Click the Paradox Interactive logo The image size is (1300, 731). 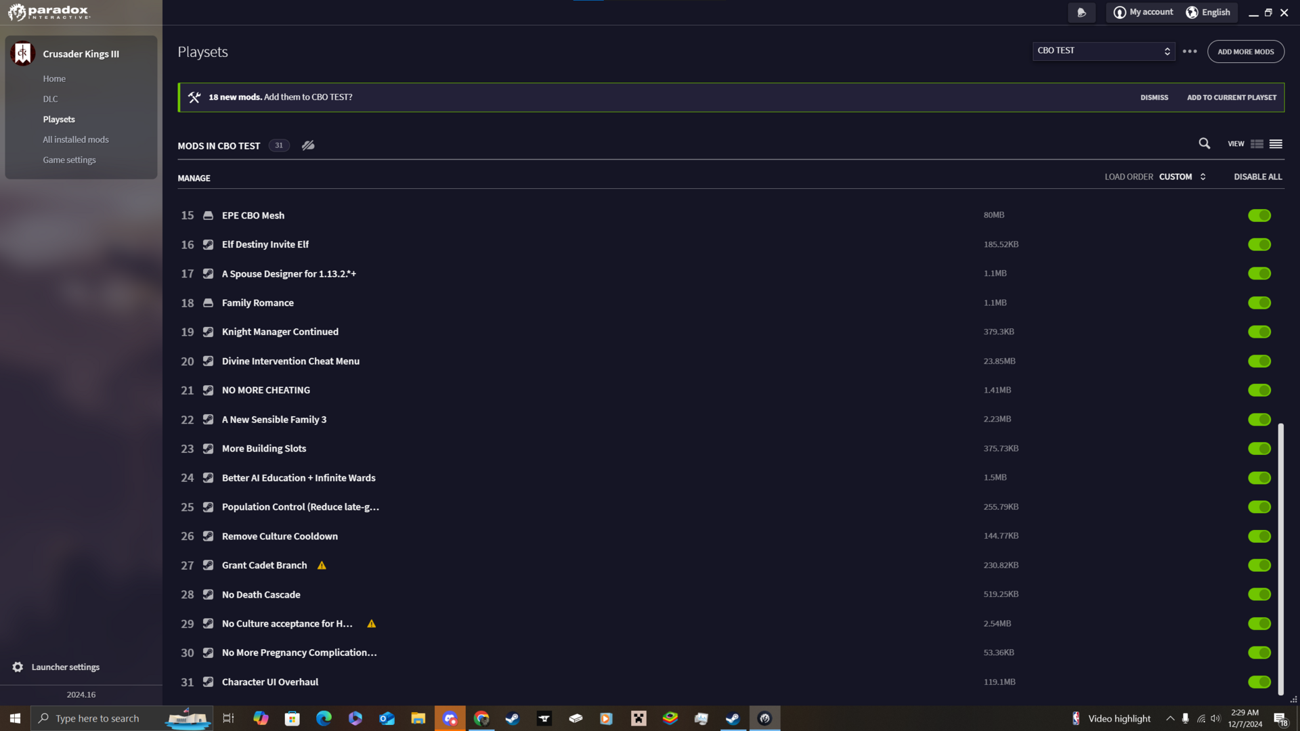click(x=49, y=12)
